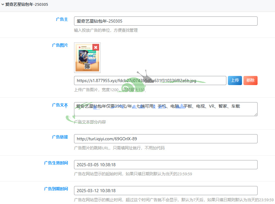Image resolution: width=275 pixels, height=204 pixels.
Task: Click the 广告主 field label
Action: coord(62,19)
